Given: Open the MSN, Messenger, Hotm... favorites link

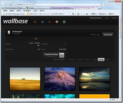Looking at the screenshot, I should [16, 14].
